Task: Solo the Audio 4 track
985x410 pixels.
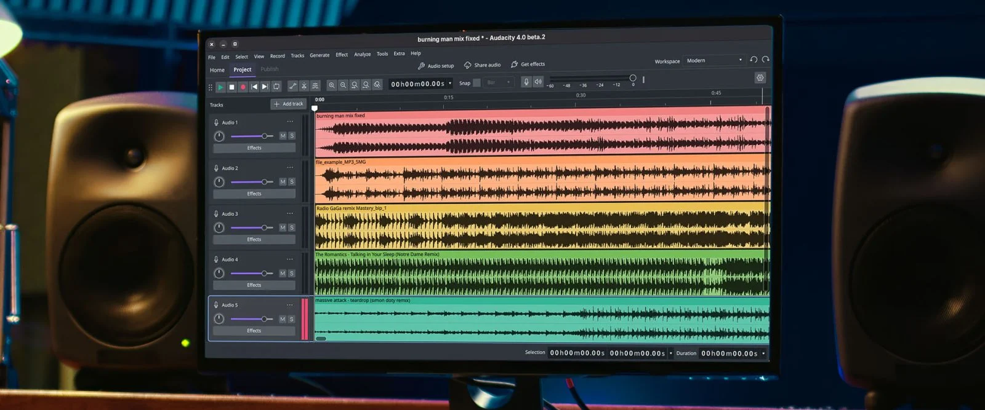Action: (x=292, y=274)
